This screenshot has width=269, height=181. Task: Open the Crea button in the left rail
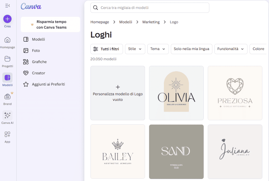pos(7,19)
